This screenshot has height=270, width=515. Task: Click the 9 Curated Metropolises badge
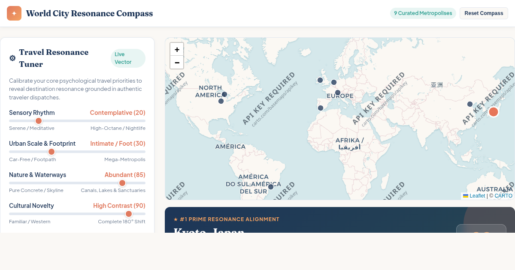[x=423, y=13]
